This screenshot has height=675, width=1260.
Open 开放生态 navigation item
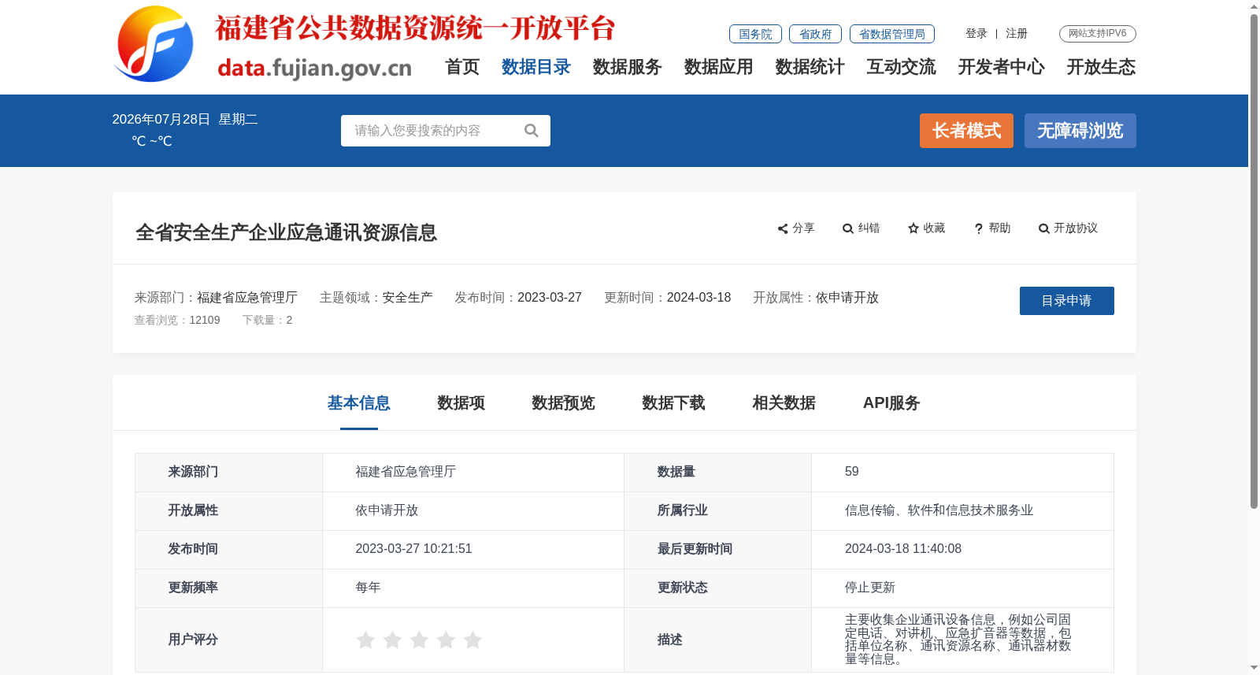pos(1102,67)
